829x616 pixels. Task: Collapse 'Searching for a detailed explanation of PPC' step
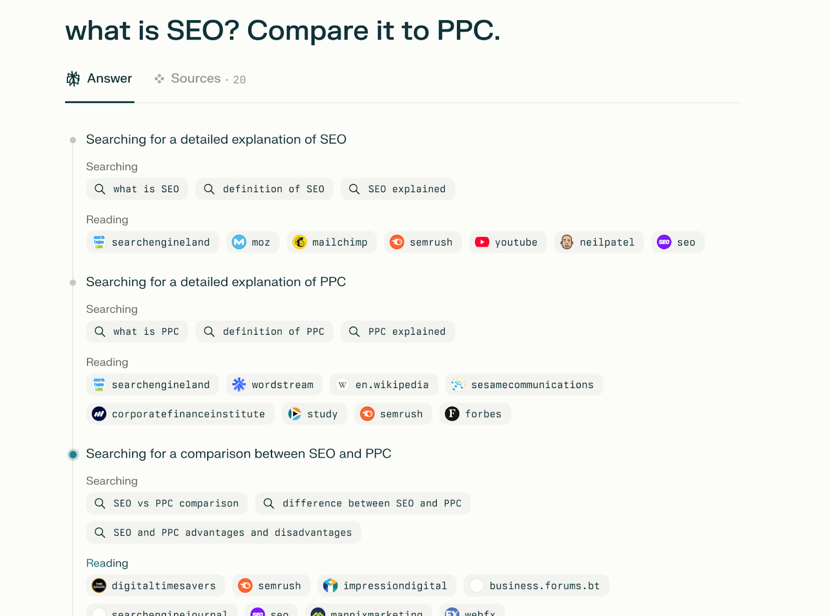(x=216, y=282)
